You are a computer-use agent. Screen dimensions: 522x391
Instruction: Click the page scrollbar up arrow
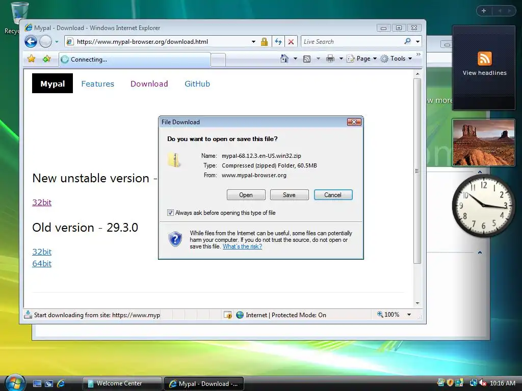417,73
